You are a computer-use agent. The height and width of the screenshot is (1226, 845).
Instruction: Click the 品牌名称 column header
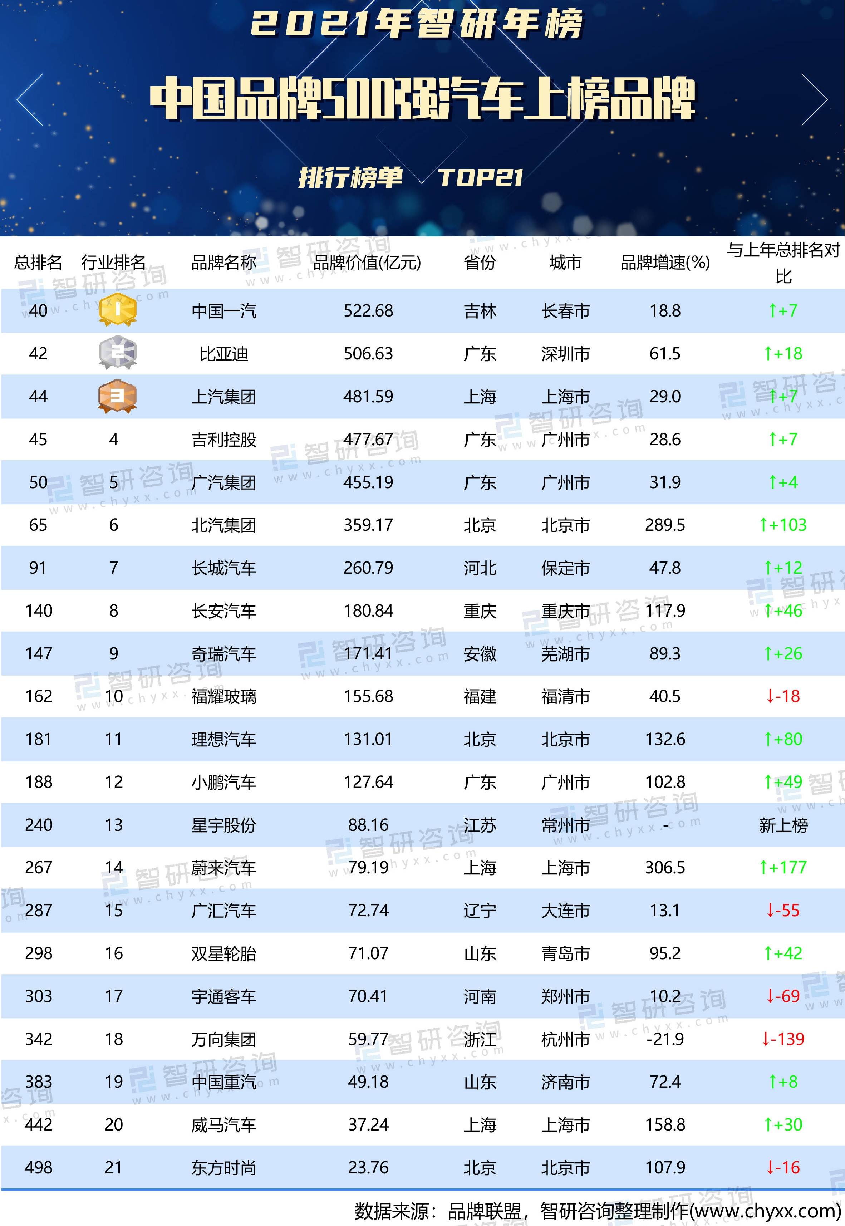click(223, 262)
